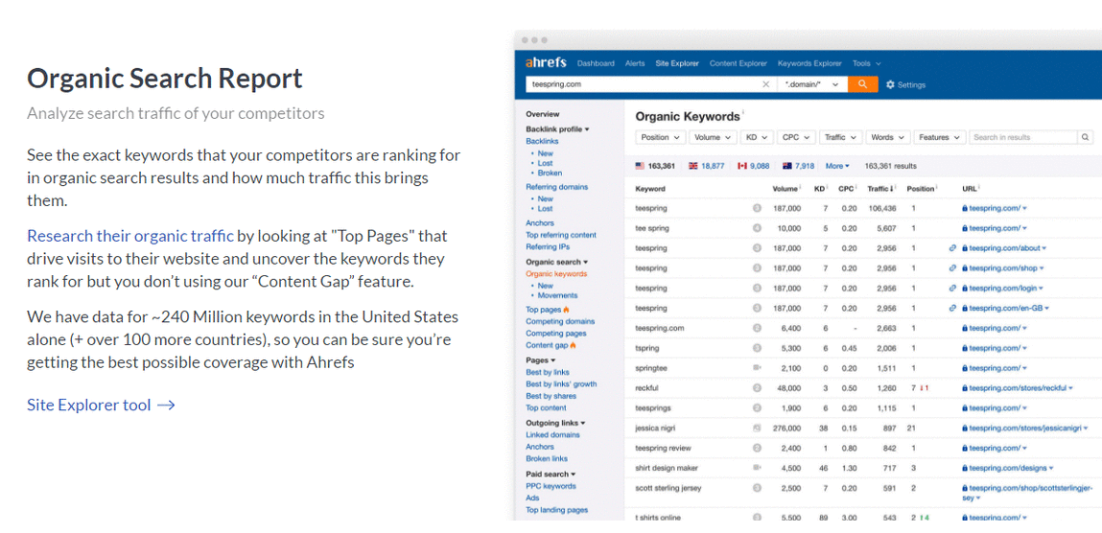Open teespring.com/designs URL
Viewport: 1102px width, 533px height.
pyautogui.click(x=1006, y=468)
